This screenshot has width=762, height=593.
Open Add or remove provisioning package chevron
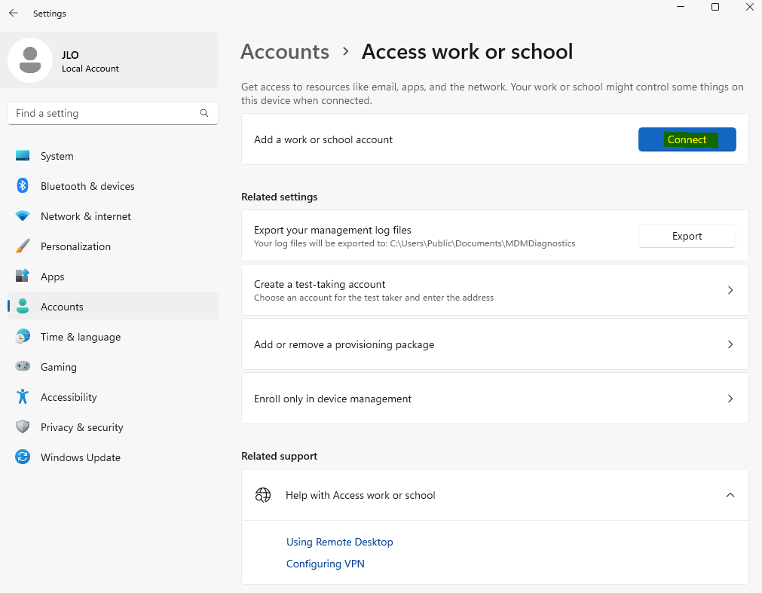coord(730,344)
